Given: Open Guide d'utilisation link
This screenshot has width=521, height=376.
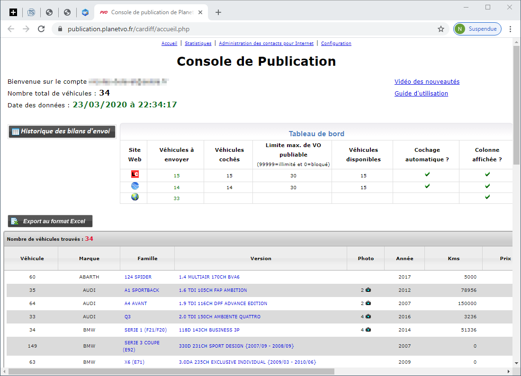Looking at the screenshot, I should click(421, 94).
